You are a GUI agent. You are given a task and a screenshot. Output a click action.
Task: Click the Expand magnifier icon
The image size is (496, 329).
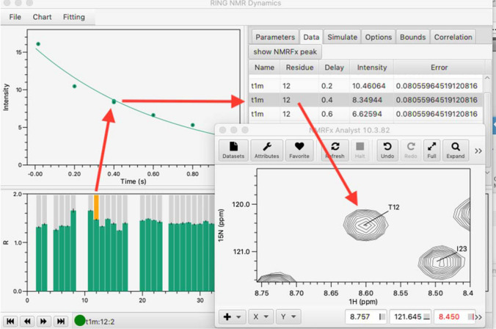pos(456,150)
